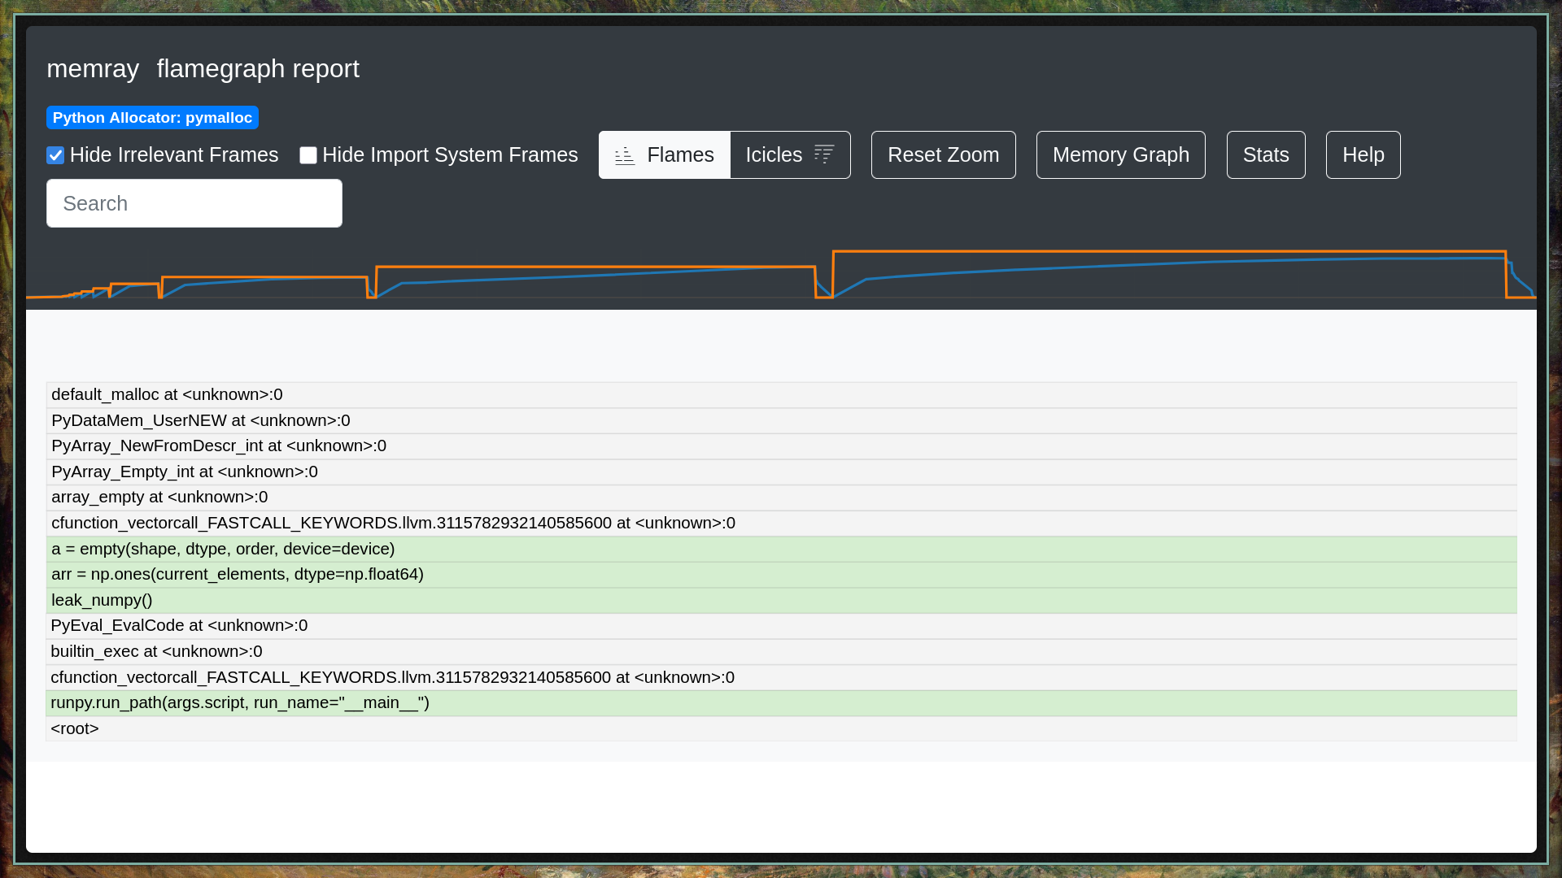Uncheck Hide Irrelevant Frames checkbox
This screenshot has height=878, width=1562.
[x=55, y=155]
